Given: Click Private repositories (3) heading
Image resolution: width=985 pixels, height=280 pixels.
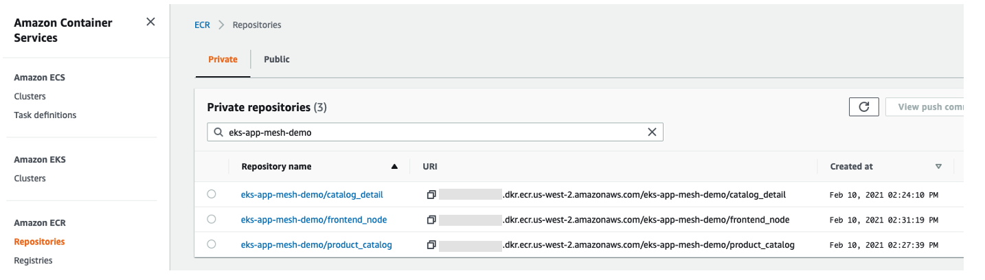Looking at the screenshot, I should coord(267,108).
